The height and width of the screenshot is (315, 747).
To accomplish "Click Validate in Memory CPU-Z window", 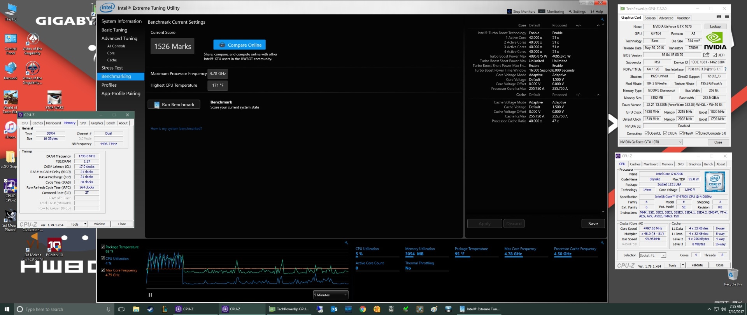I will coord(100,224).
